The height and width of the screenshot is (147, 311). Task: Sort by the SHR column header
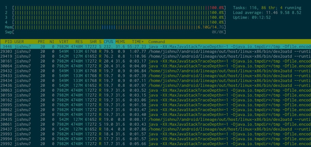point(93,42)
